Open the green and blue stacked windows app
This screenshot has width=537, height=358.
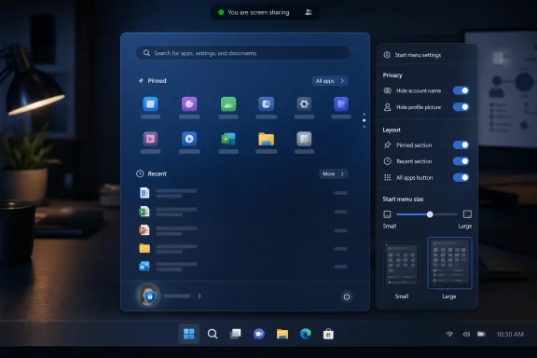[x=228, y=139]
